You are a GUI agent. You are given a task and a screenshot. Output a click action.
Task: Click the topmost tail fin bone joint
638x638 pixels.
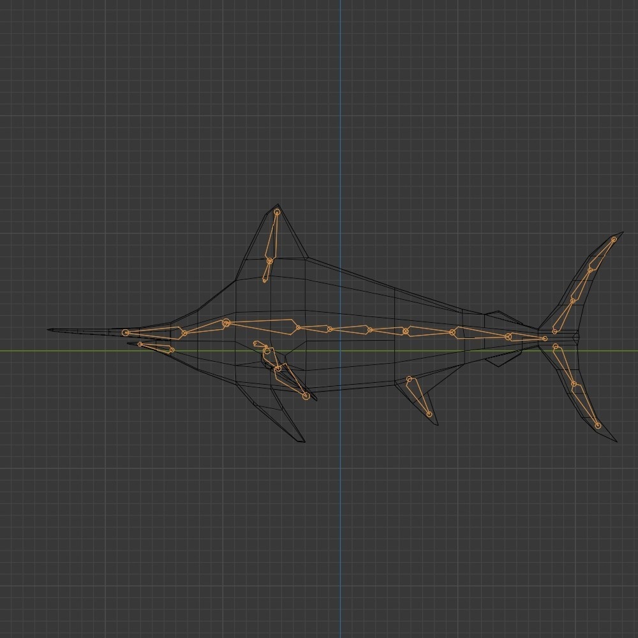click(x=614, y=239)
